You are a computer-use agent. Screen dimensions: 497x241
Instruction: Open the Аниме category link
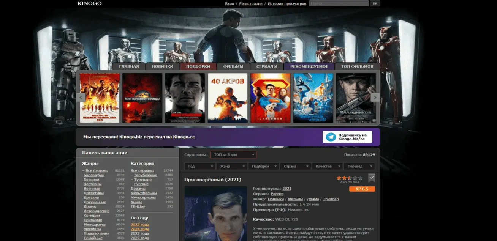(136, 202)
